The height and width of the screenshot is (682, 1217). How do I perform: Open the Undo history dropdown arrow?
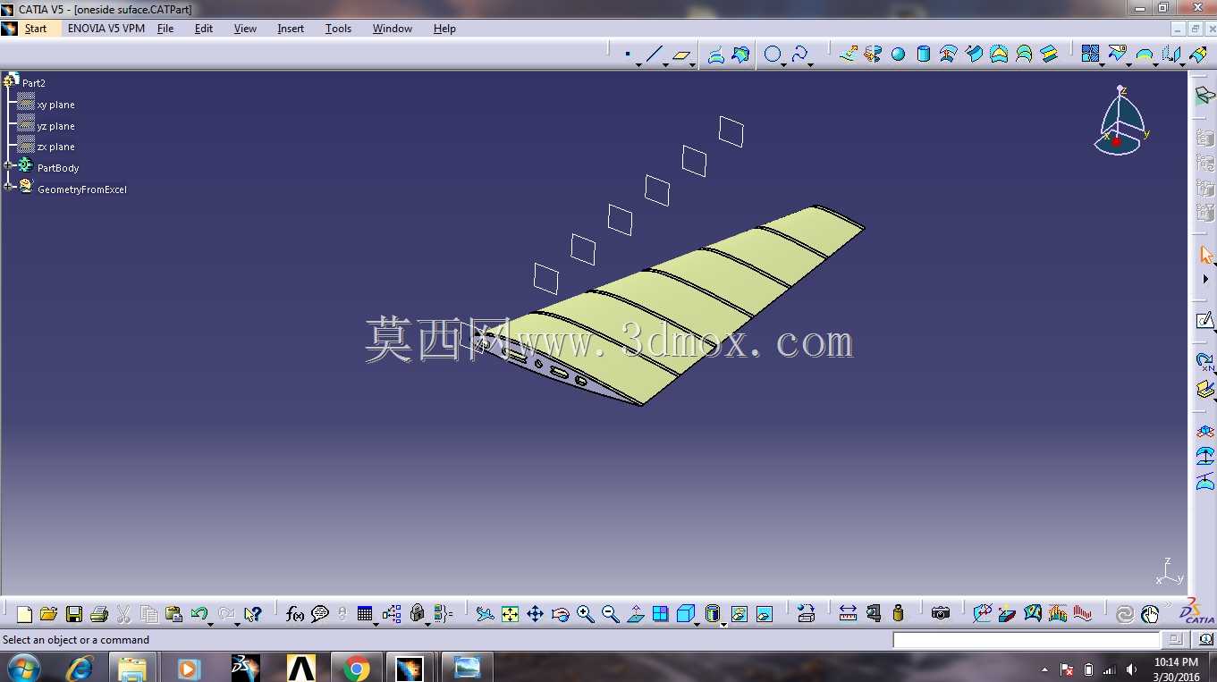[x=210, y=623]
